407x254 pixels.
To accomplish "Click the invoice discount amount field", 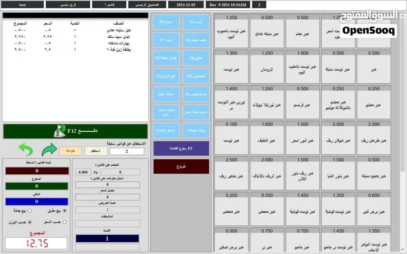I will (x=120, y=172).
